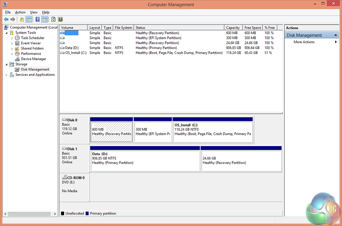Open More Actions submenu in Actions pane

[304, 42]
